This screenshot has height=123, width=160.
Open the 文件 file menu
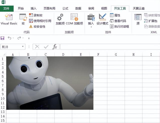click(x=6, y=8)
